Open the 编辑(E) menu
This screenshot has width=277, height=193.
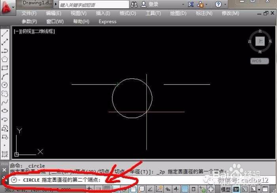click(53, 13)
